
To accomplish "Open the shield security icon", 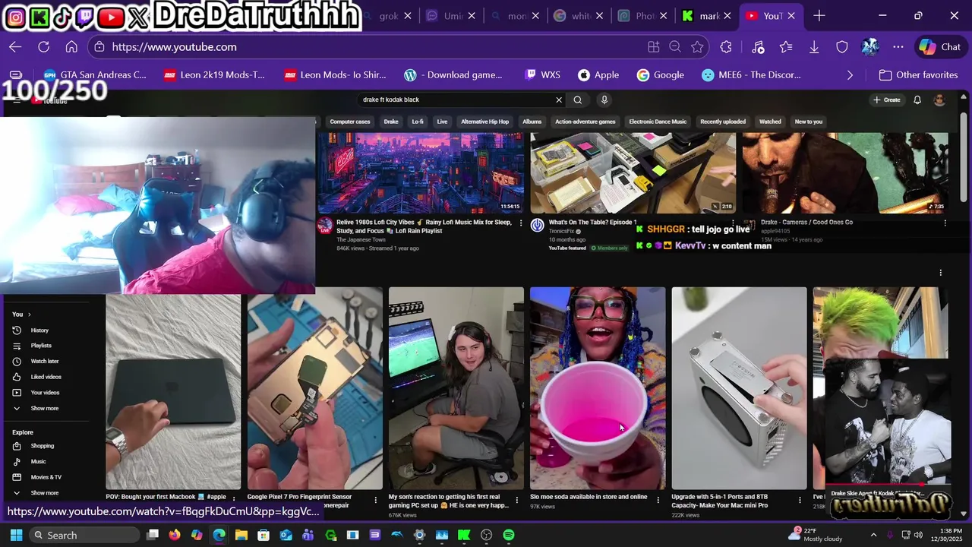I will (842, 47).
